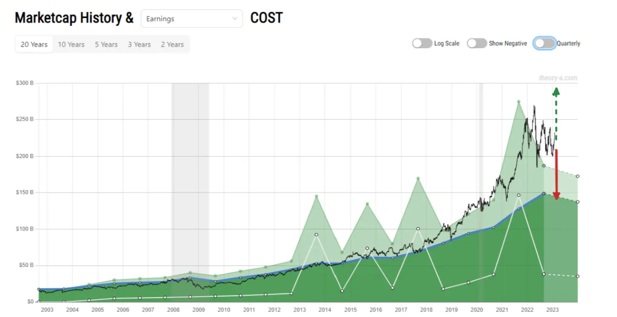Select the peak green data point near 2022
617x317 pixels.
[519, 102]
